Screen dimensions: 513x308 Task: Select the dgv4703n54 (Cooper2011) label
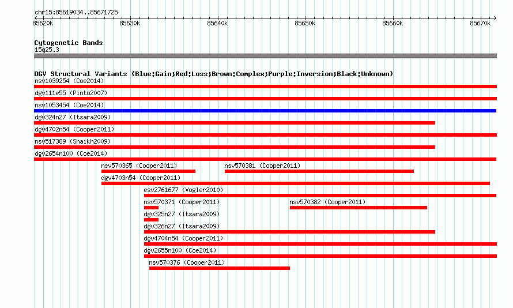[x=141, y=178]
